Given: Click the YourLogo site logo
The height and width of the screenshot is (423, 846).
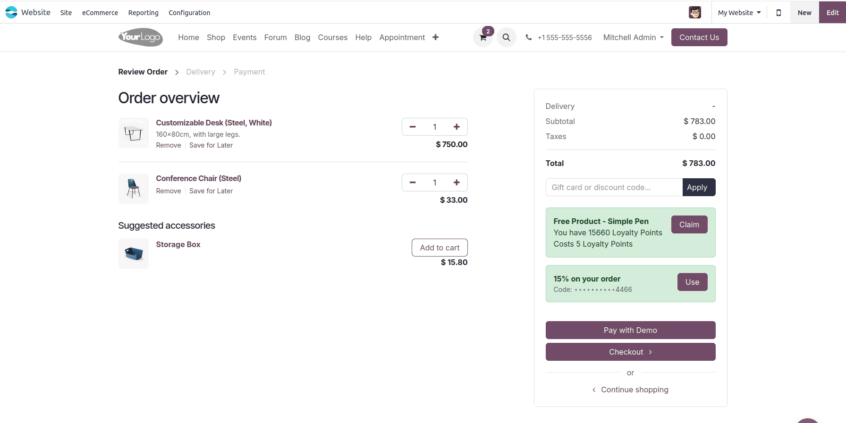Looking at the screenshot, I should point(140,37).
